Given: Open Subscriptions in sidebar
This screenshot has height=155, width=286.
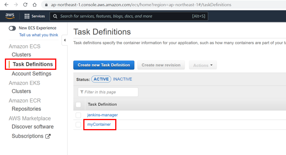Looking at the screenshot, I should (x=27, y=136).
